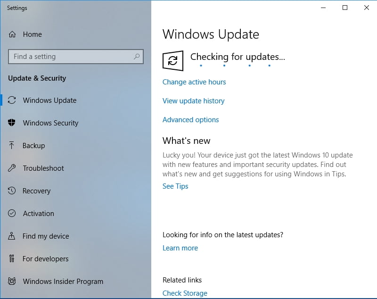This screenshot has height=299, width=377.
Task: Click the Windows Update sync arrows icon in sidebar
Action: click(12, 100)
